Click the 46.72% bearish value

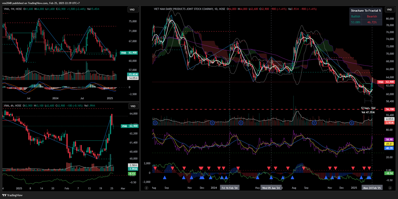[x=372, y=22]
